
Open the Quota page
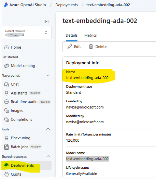click(13, 174)
